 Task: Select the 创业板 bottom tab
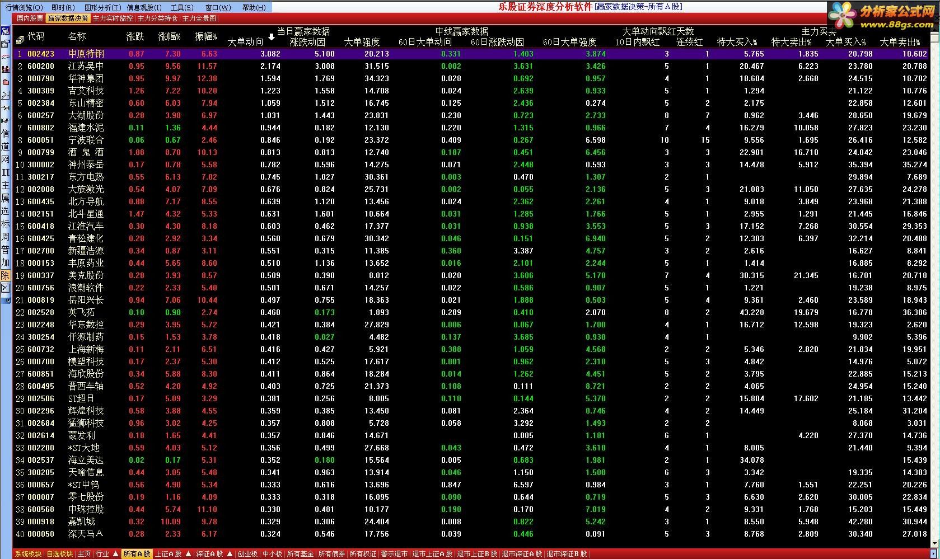(247, 554)
